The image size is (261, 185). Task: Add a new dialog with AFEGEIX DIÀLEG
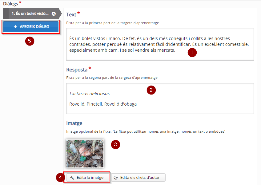31,27
